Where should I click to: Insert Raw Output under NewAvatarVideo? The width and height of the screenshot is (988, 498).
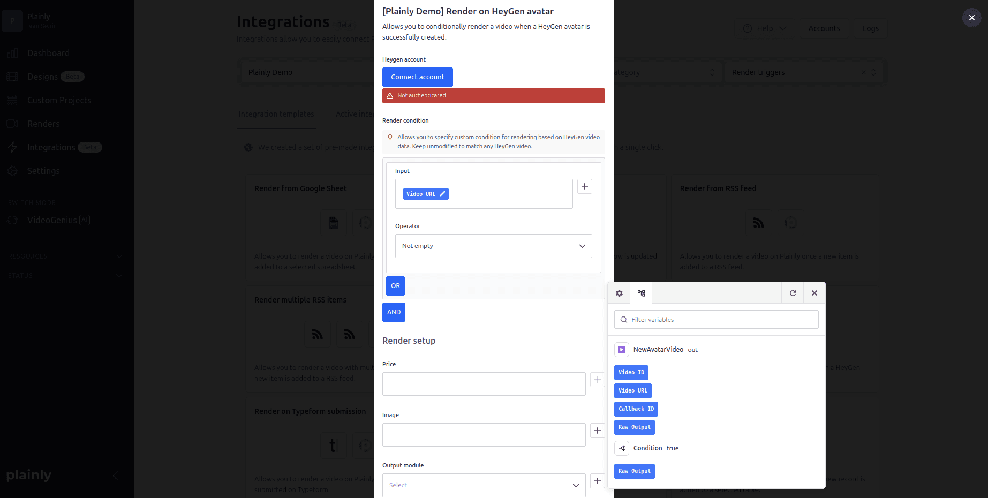pos(634,427)
